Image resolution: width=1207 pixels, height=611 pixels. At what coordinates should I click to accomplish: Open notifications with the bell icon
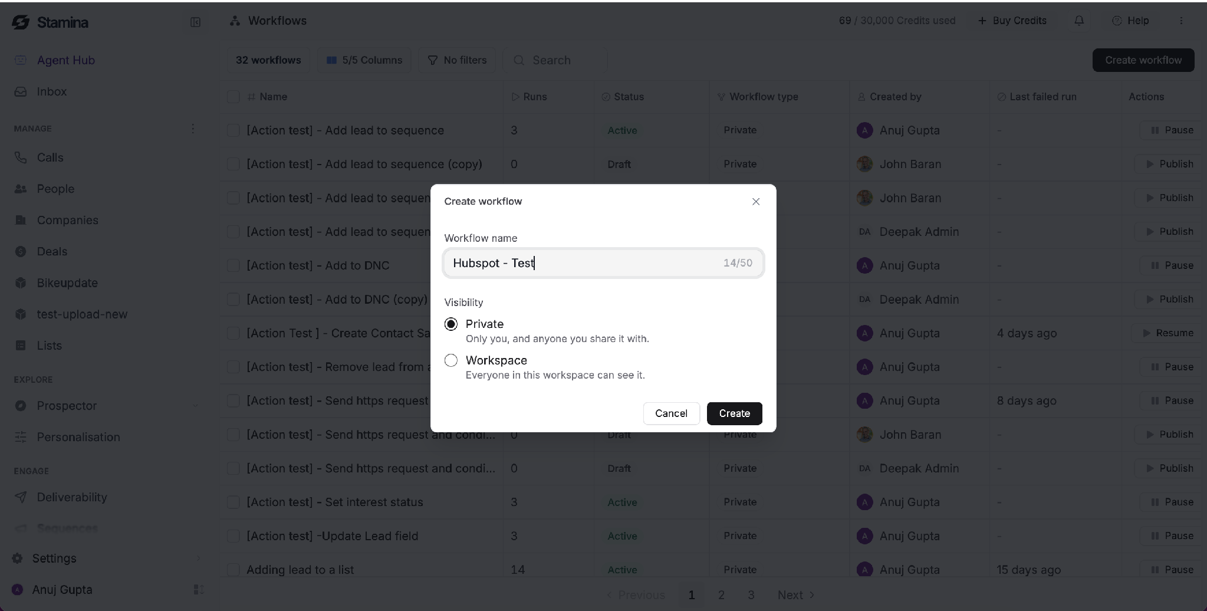click(1079, 21)
